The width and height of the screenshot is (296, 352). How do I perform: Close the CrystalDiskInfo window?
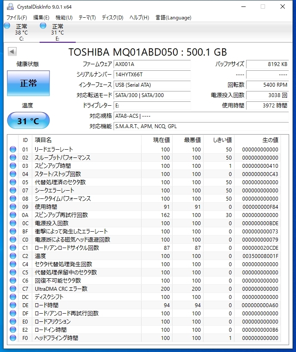click(x=283, y=7)
